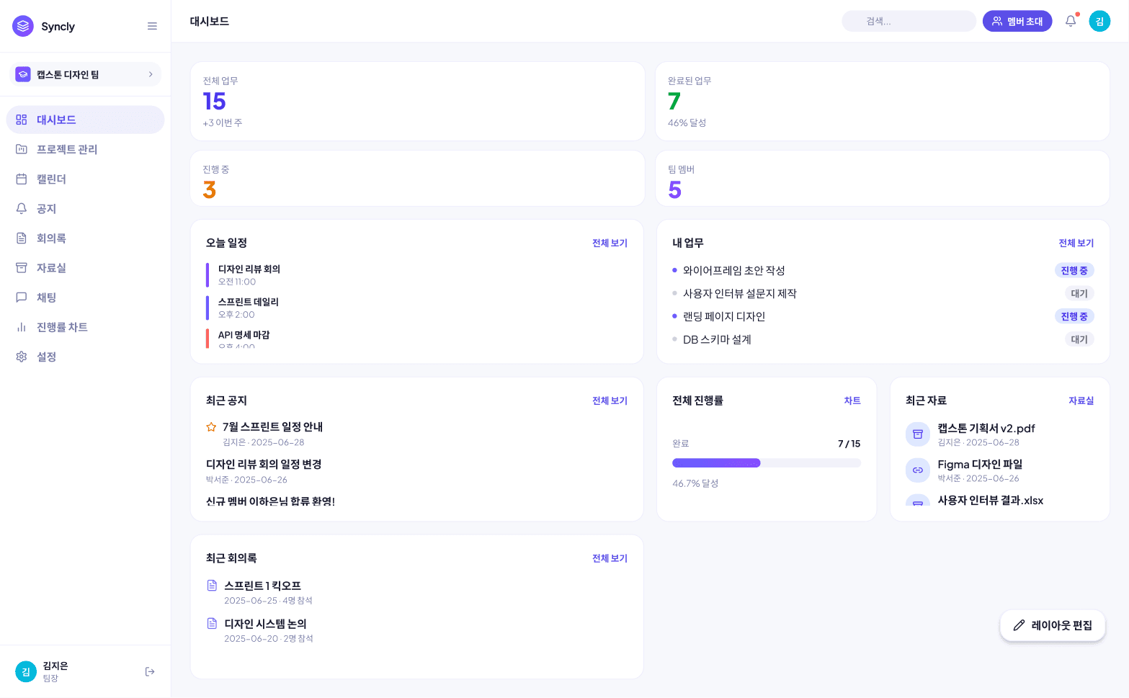This screenshot has width=1129, height=698.
Task: Click the document icon beside 디자인 시스템 논의
Action: (x=212, y=623)
